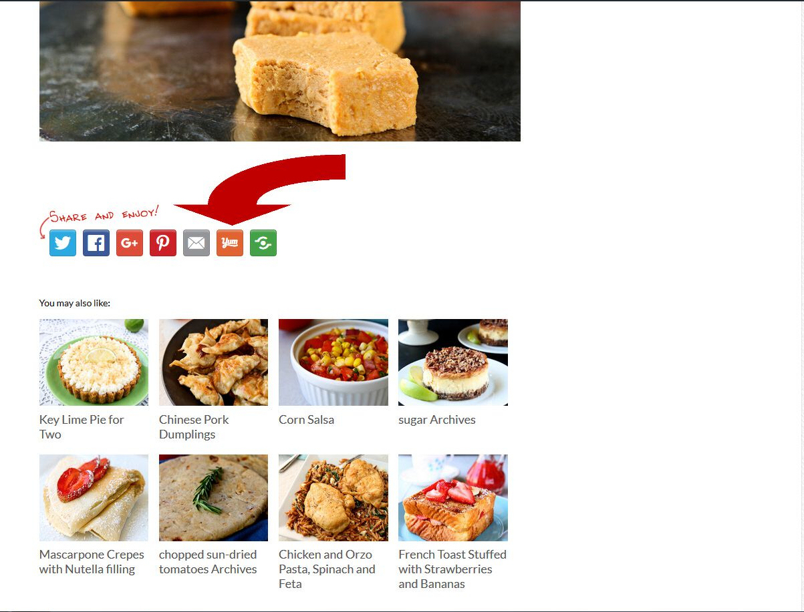The width and height of the screenshot is (804, 612).
Task: Follow the chopped sun-dried tomatoes Archives link
Action: [208, 562]
